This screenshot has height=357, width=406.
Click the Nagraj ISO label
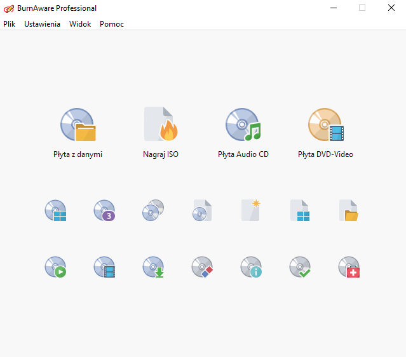pos(161,154)
